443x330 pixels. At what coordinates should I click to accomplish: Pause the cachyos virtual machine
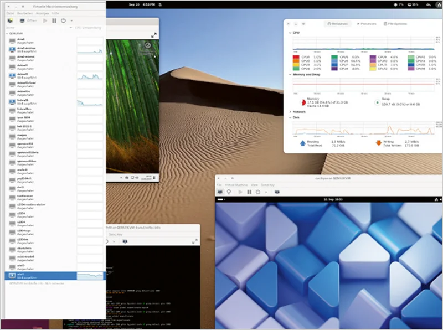[x=249, y=192]
